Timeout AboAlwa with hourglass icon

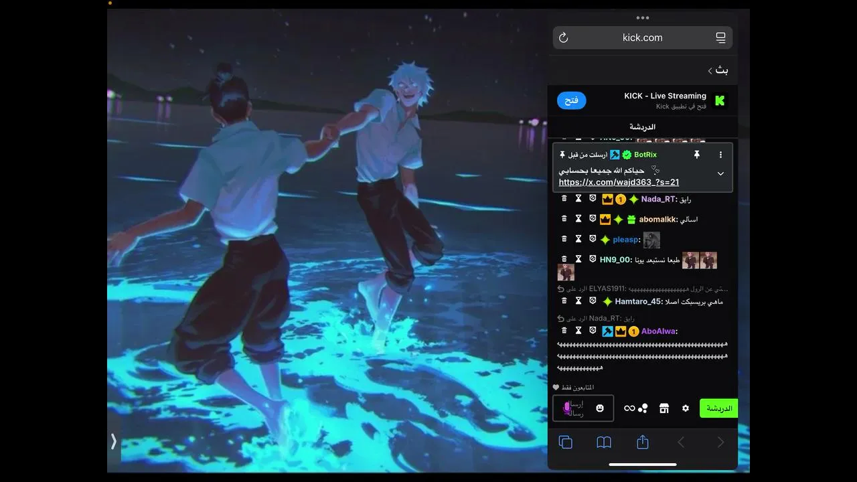[x=578, y=331]
